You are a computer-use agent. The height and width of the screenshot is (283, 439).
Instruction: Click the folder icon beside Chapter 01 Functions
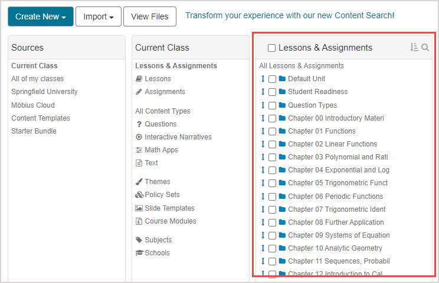click(x=282, y=131)
